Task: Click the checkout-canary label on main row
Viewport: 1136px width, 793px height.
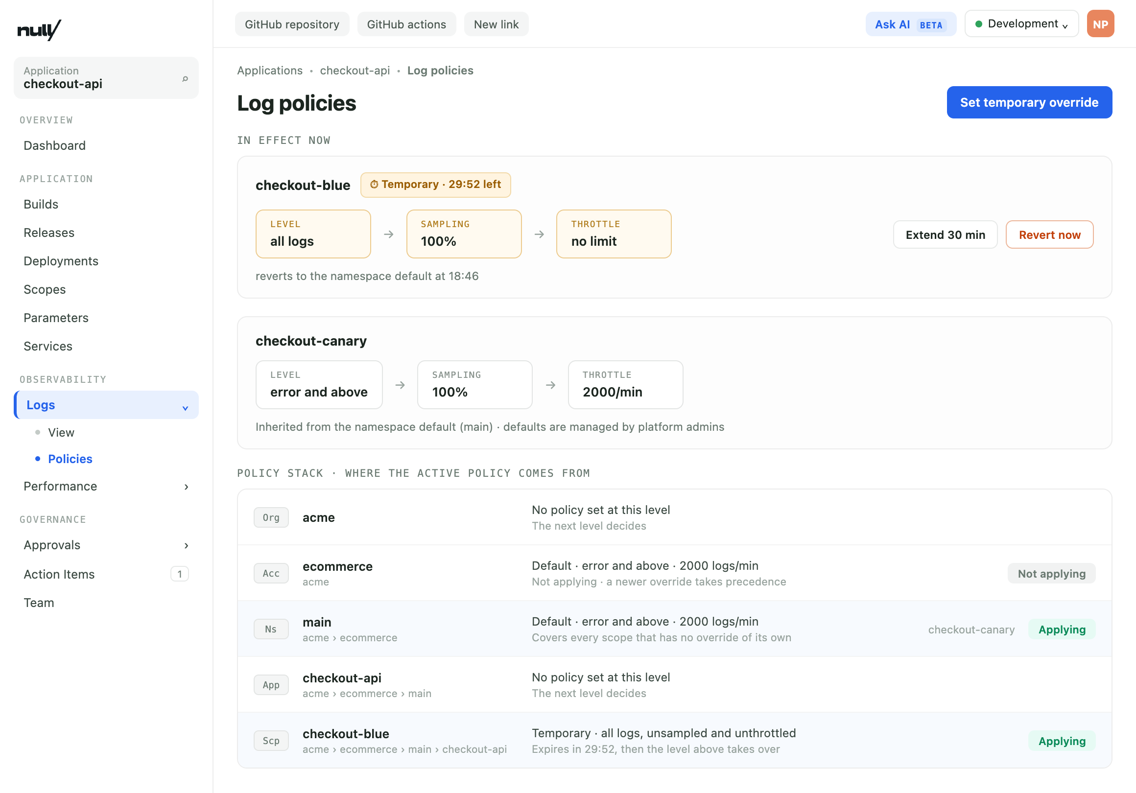Action: tap(971, 630)
